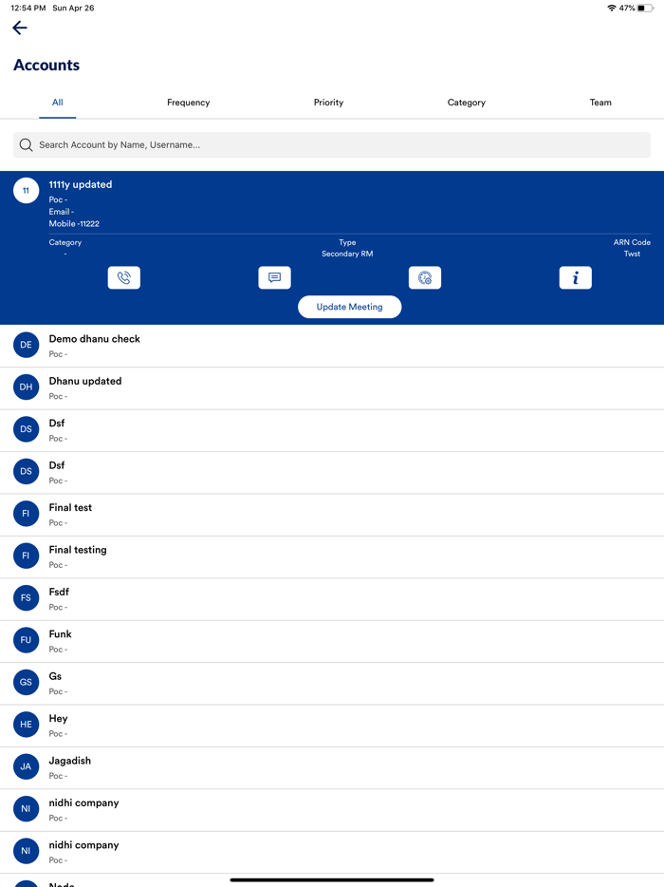Select the All tab

[58, 103]
